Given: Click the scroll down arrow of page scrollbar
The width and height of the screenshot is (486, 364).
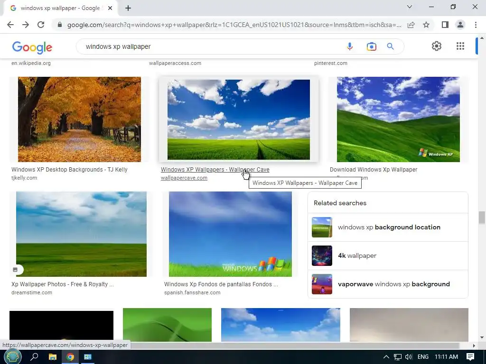Looking at the screenshot, I should [482, 337].
